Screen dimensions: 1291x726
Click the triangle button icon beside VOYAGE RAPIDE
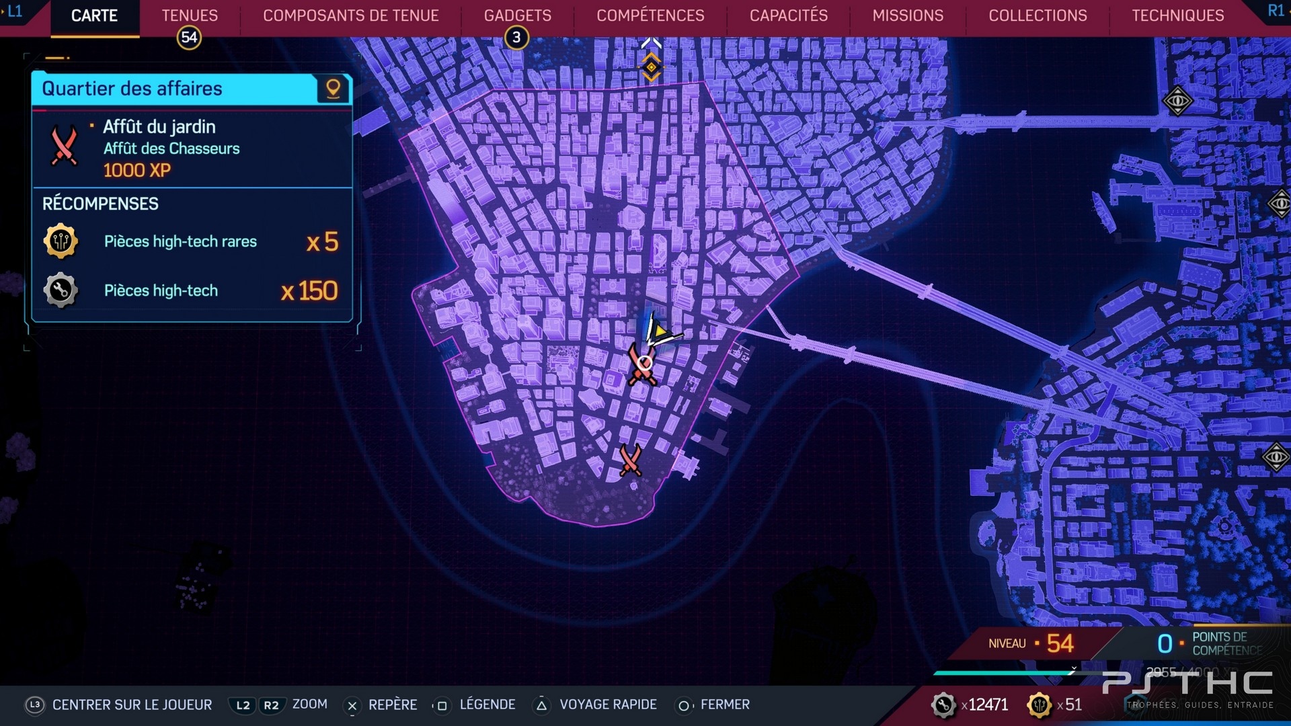point(541,705)
